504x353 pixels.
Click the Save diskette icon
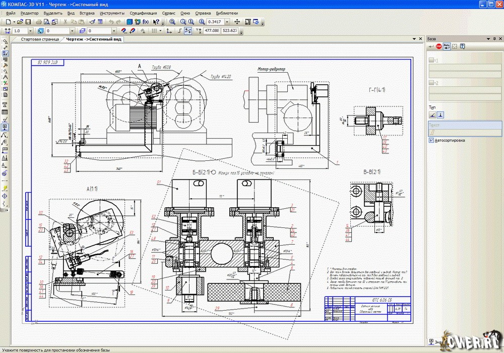(28, 22)
